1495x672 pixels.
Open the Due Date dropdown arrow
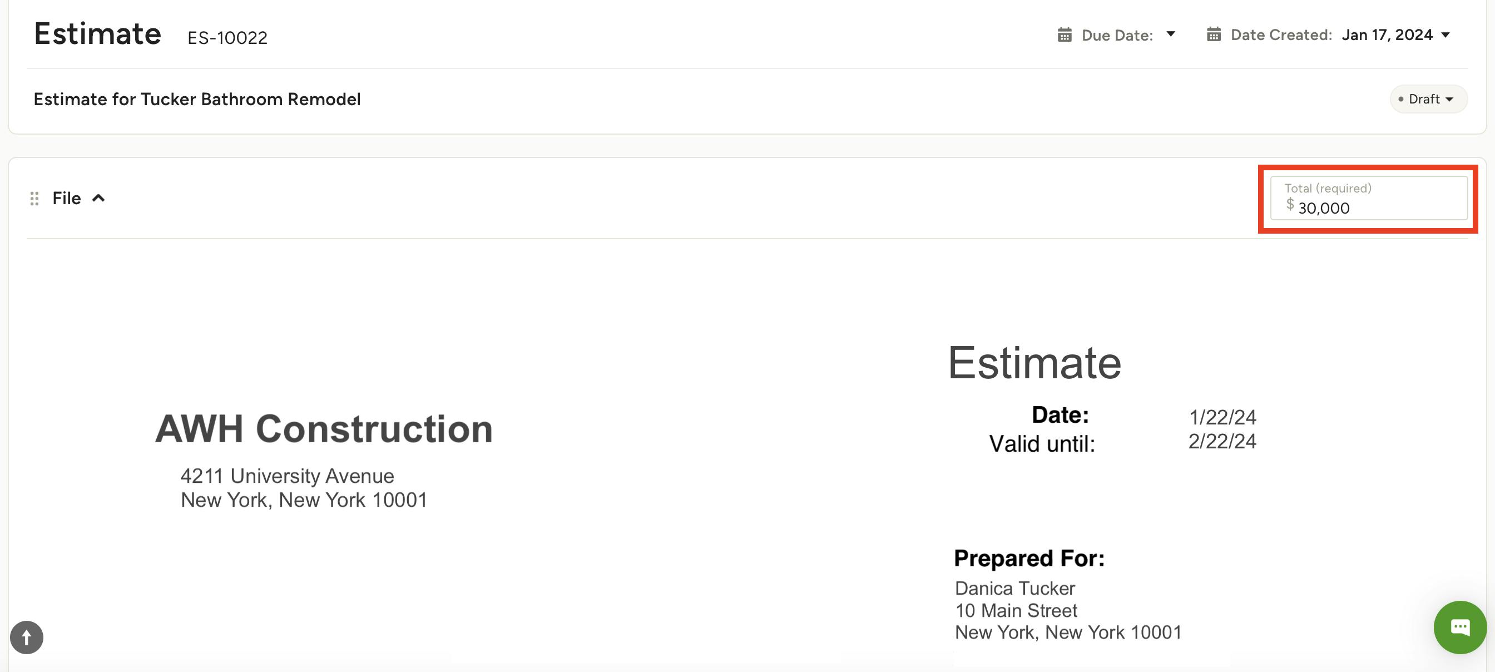tap(1171, 34)
